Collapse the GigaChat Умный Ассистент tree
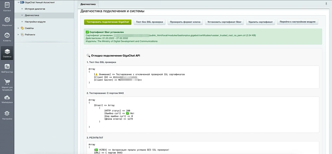 click(18, 3)
